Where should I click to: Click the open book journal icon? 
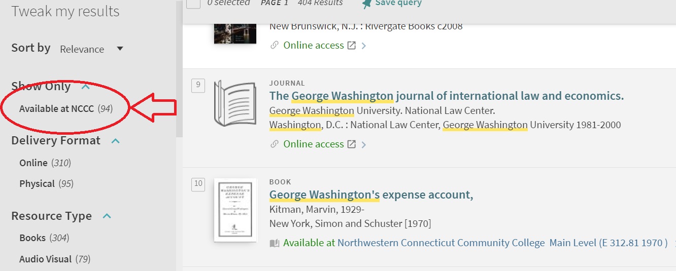coord(234,103)
